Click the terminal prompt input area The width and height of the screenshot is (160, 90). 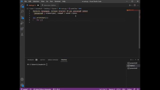[47, 64]
